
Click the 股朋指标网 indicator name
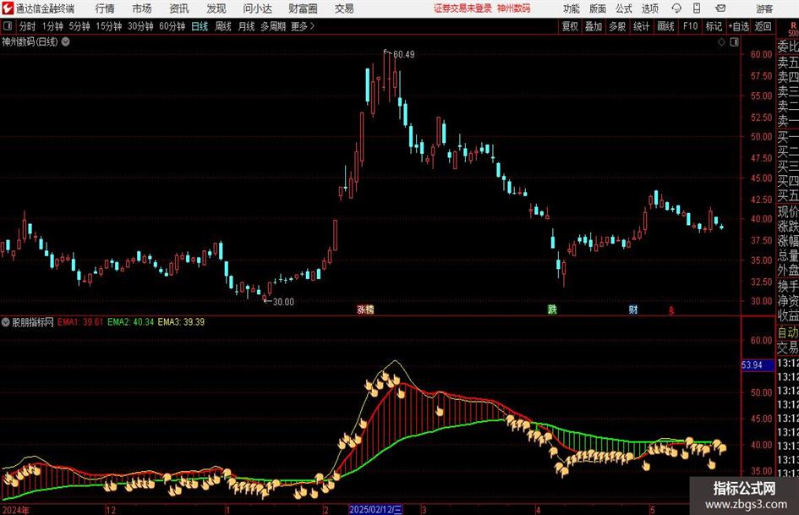pyautogui.click(x=33, y=321)
